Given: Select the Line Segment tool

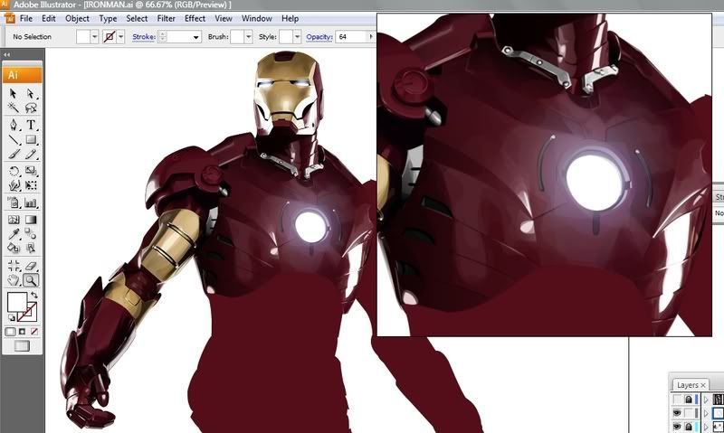Looking at the screenshot, I should 14,140.
